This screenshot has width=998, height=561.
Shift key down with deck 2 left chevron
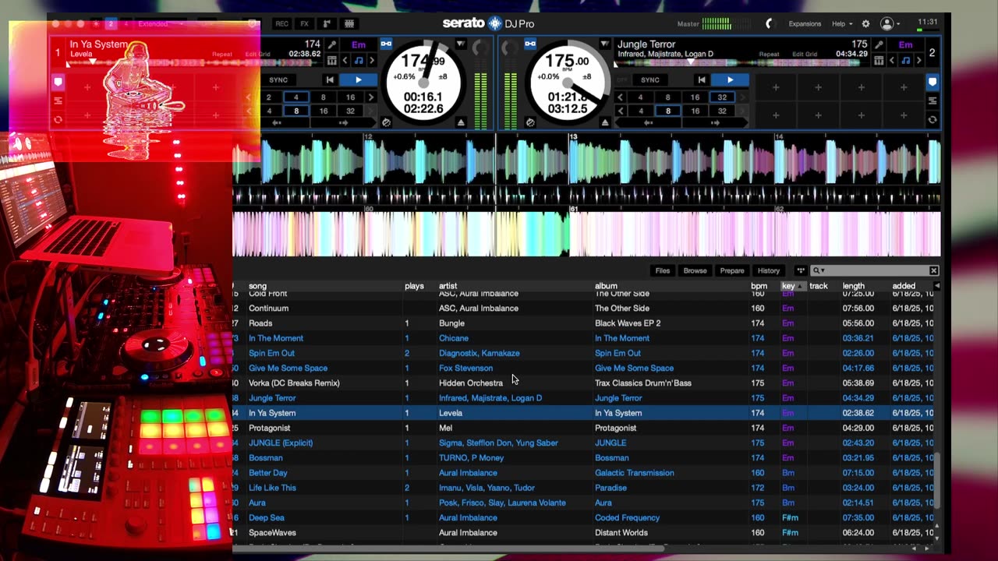click(892, 60)
